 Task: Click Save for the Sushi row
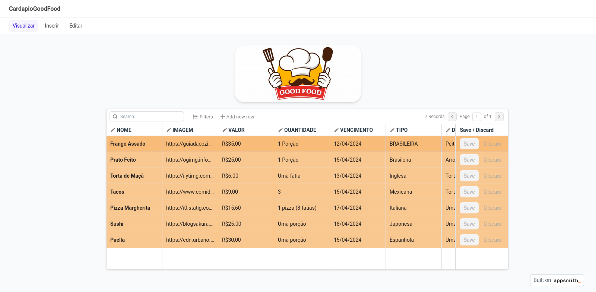click(469, 224)
